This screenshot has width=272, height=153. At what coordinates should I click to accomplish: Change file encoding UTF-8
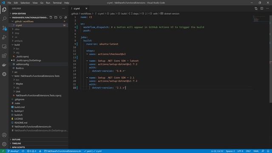click(240, 151)
